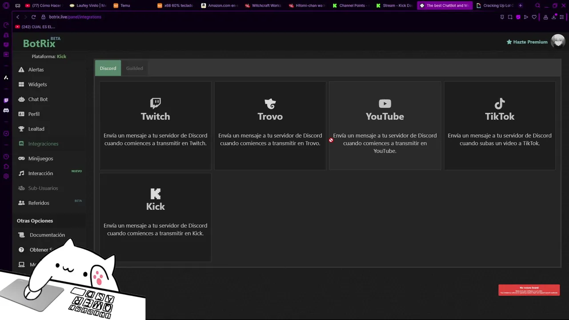This screenshot has height=320, width=569.
Task: Switch to the Guilded integrations tab
Action: (x=134, y=68)
